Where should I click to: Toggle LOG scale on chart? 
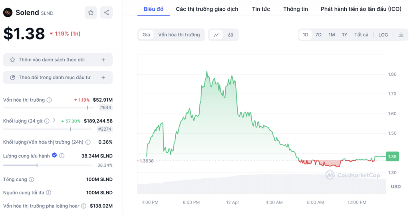coord(383,35)
